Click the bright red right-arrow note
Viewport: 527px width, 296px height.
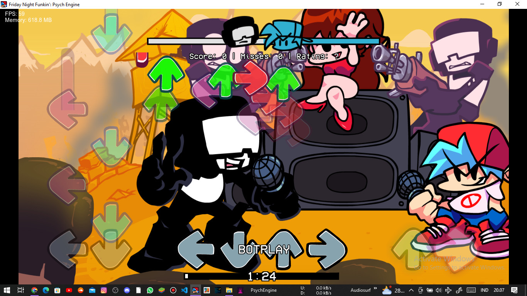[251, 78]
